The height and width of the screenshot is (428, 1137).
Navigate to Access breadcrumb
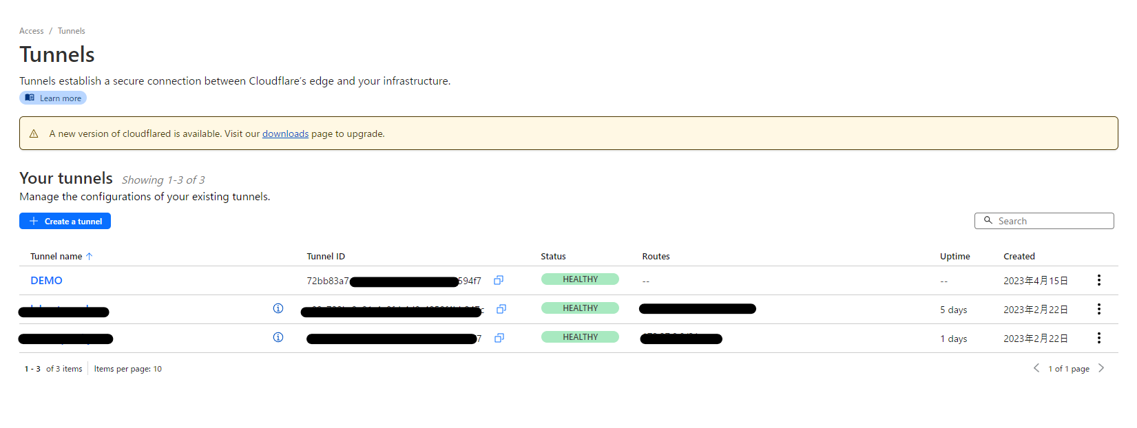(31, 31)
